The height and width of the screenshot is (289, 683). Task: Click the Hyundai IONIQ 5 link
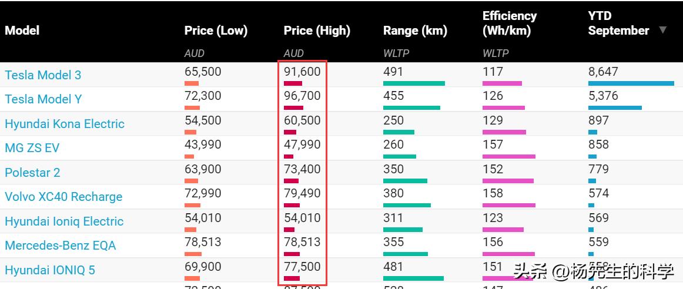point(50,270)
